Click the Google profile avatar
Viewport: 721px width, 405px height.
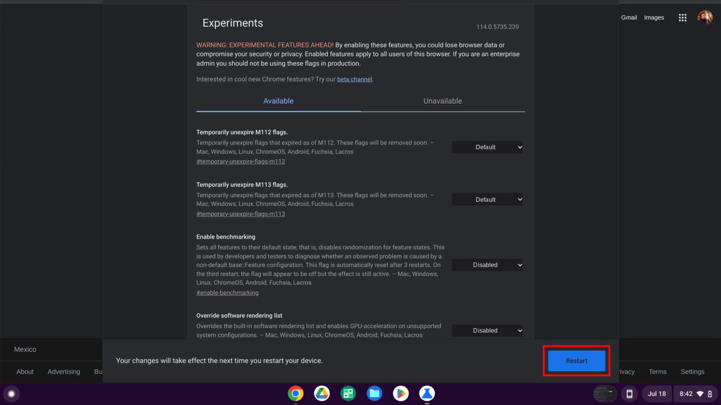[x=705, y=17]
